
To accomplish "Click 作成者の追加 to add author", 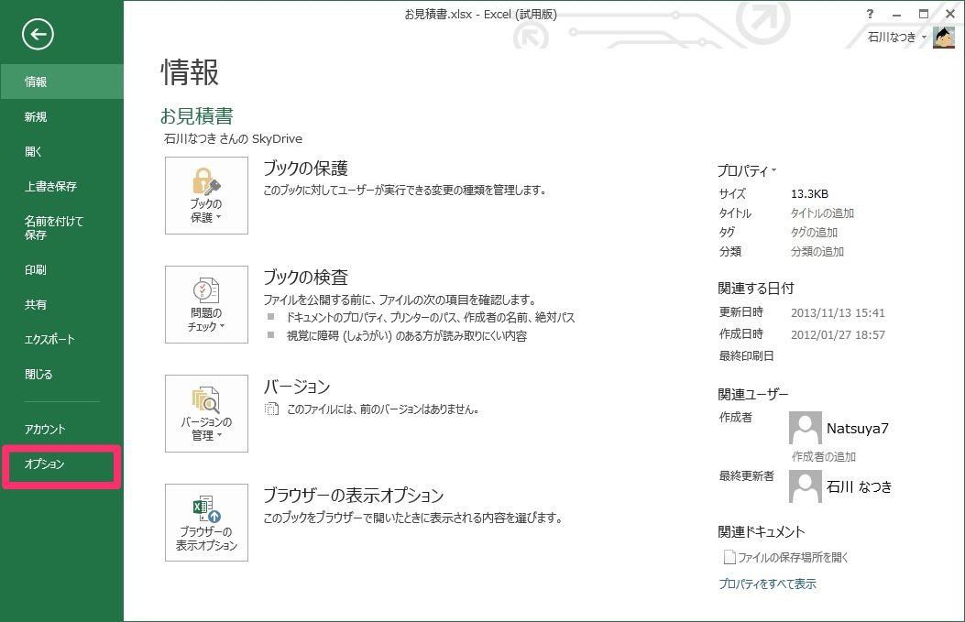I will coord(823,456).
